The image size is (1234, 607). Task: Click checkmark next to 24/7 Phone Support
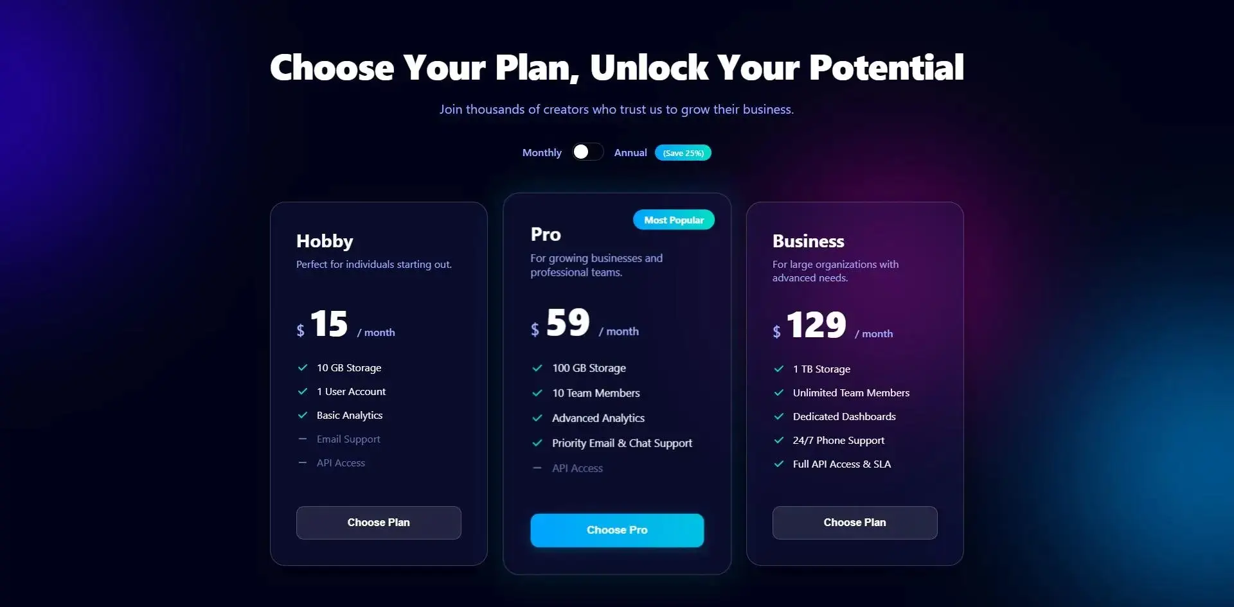(x=779, y=440)
